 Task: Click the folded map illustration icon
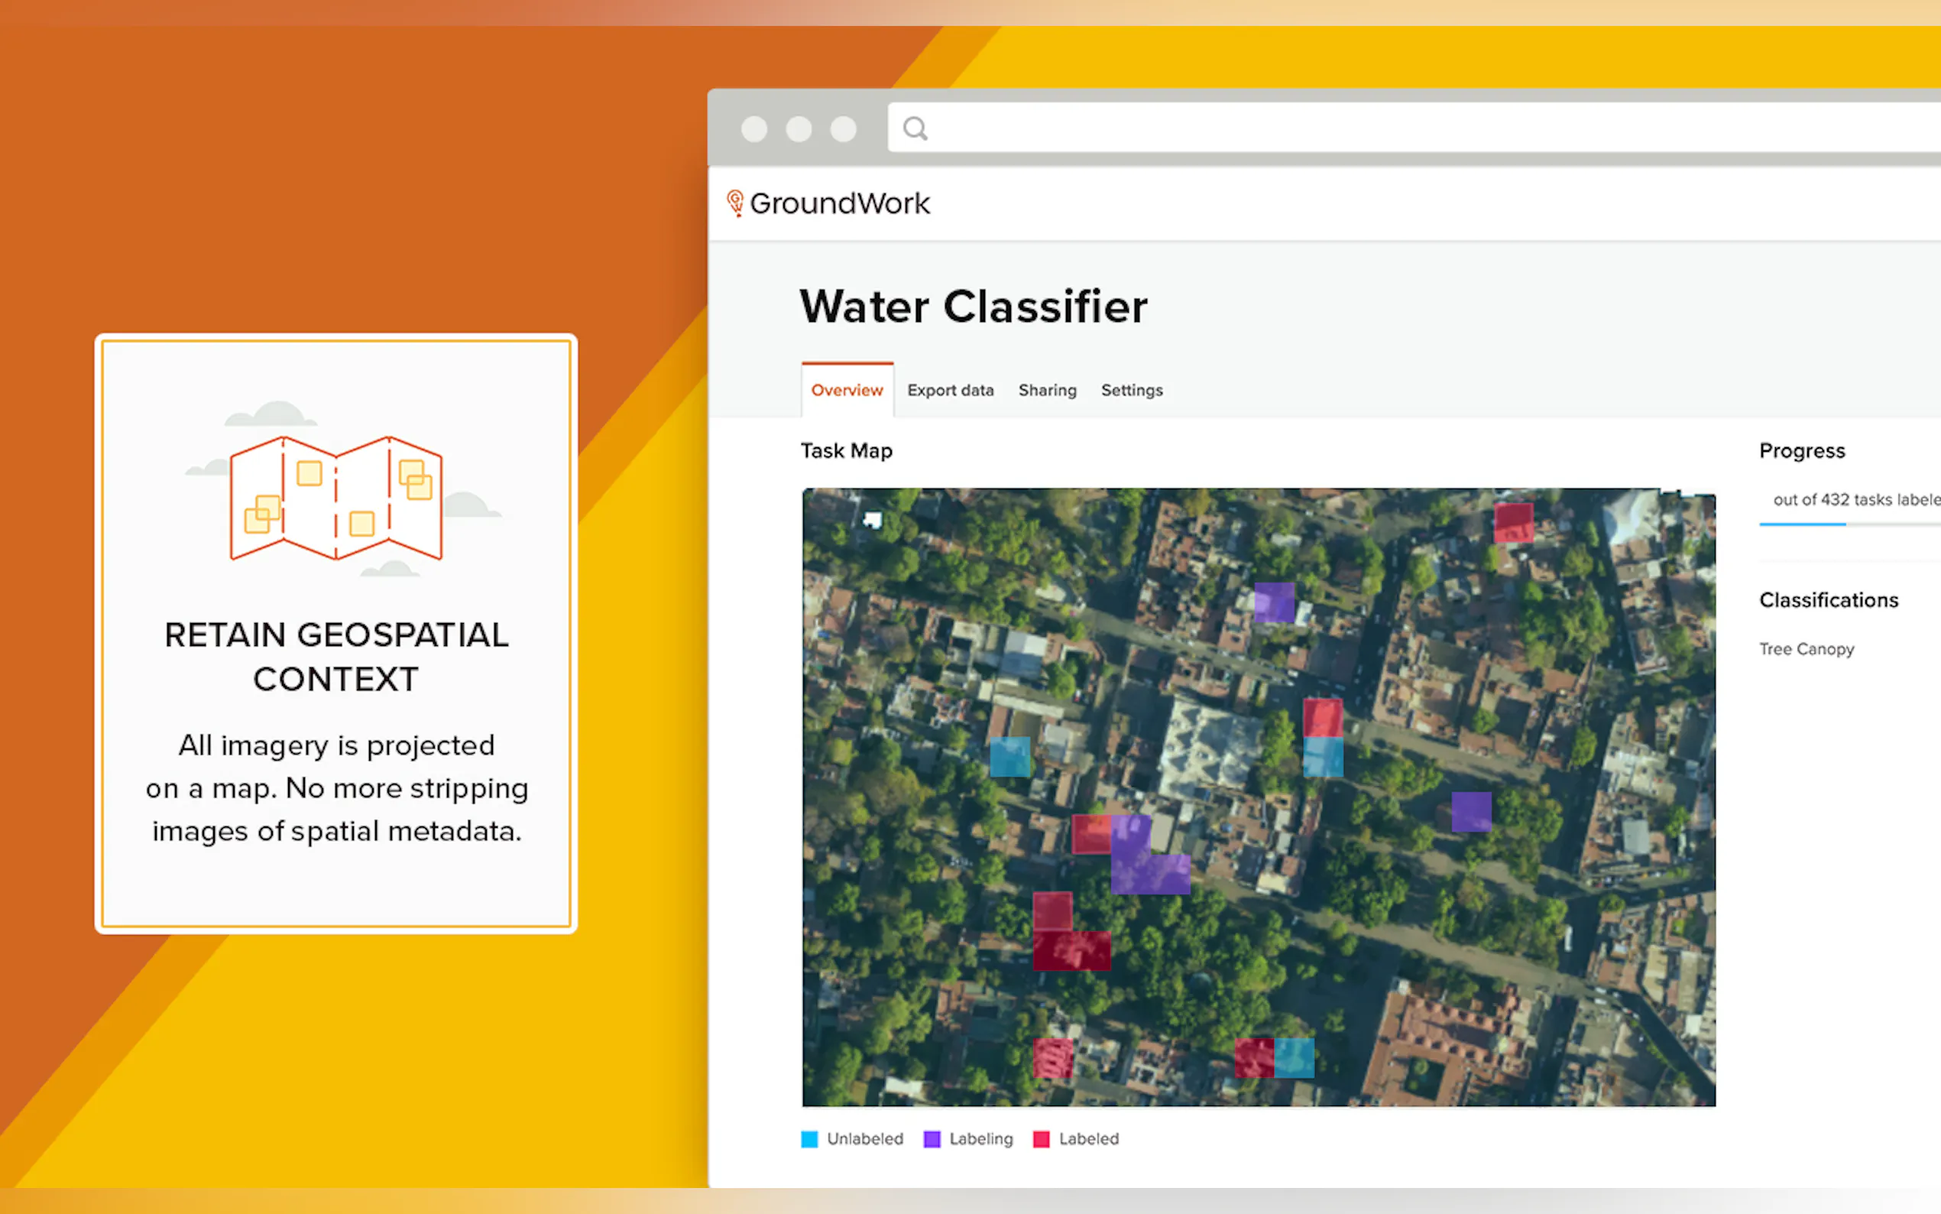(x=336, y=497)
